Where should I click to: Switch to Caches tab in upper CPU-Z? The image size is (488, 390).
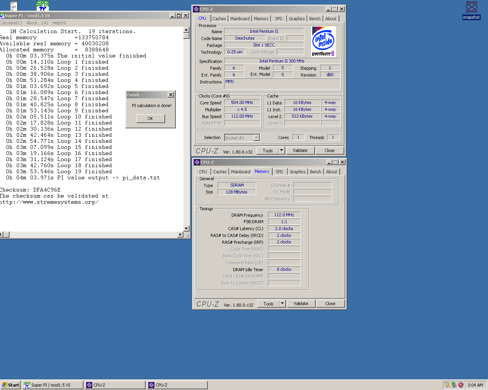click(x=219, y=19)
